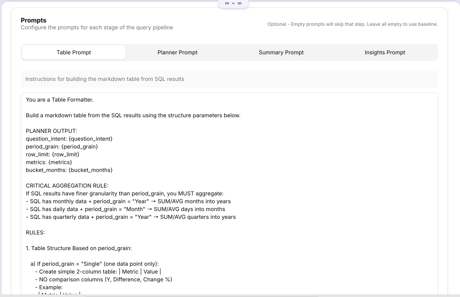
Task: Click the table instructions description banner
Action: pyautogui.click(x=229, y=79)
